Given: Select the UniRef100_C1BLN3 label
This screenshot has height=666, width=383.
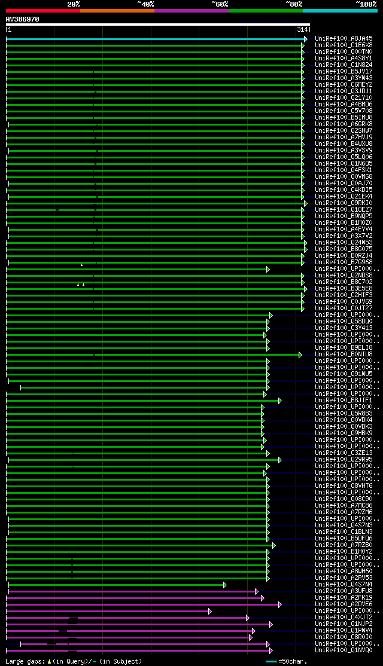Looking at the screenshot, I should pos(344,532).
